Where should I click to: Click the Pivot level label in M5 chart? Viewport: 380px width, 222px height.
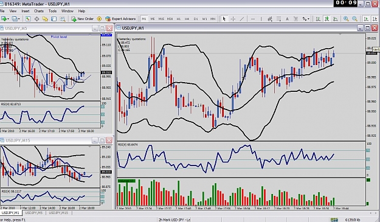pyautogui.click(x=59, y=37)
